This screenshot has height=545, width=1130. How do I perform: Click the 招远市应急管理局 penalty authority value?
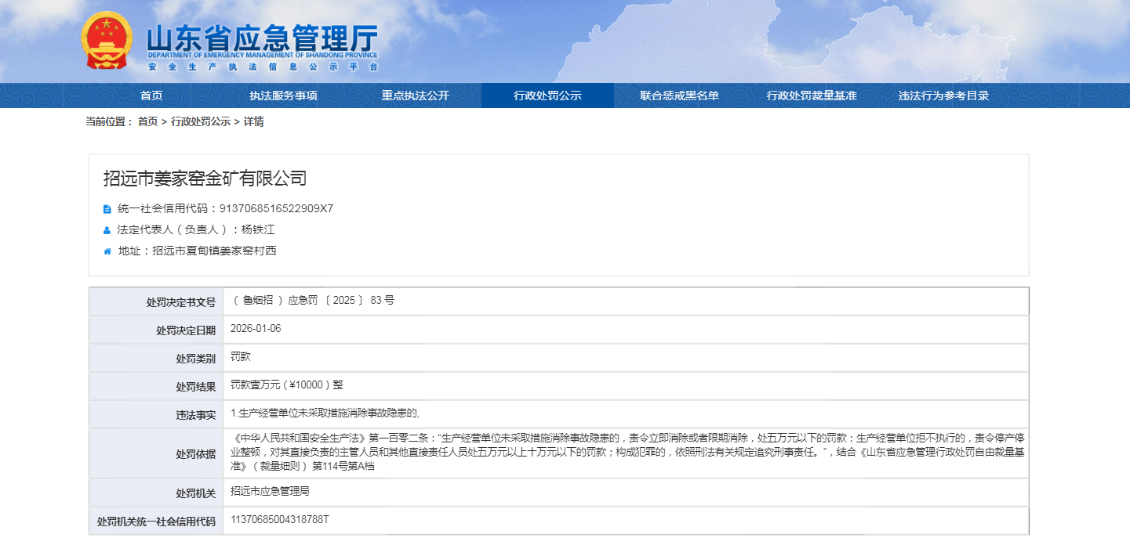click(271, 492)
